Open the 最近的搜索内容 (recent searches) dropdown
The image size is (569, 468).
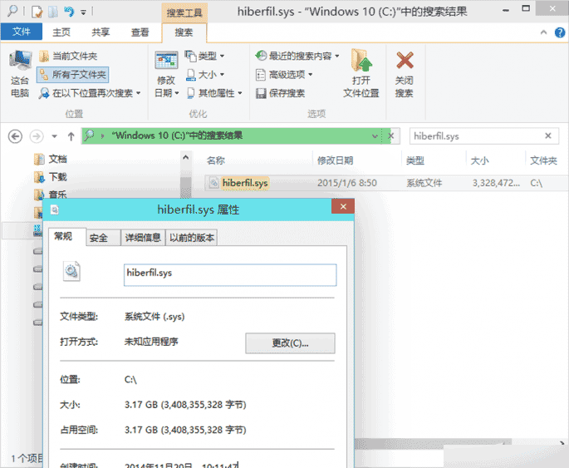click(x=297, y=56)
